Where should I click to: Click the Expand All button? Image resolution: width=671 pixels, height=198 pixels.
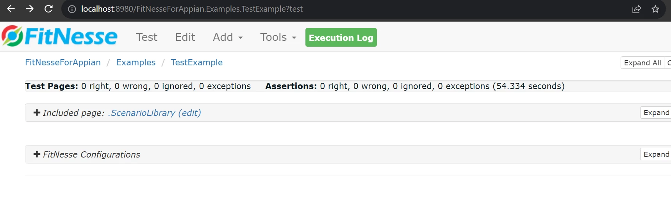click(642, 63)
